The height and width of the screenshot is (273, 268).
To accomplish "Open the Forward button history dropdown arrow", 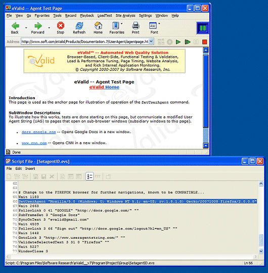I will [x=49, y=28].
